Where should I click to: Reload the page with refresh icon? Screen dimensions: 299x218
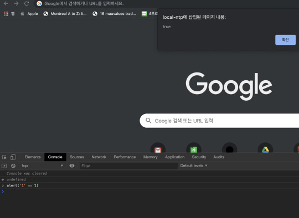tap(27, 3)
